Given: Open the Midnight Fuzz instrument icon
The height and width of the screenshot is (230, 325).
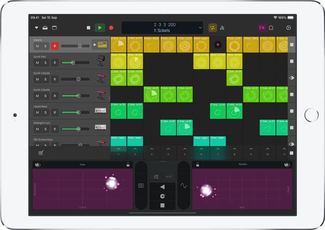Looking at the screenshot, I should [x=101, y=127].
